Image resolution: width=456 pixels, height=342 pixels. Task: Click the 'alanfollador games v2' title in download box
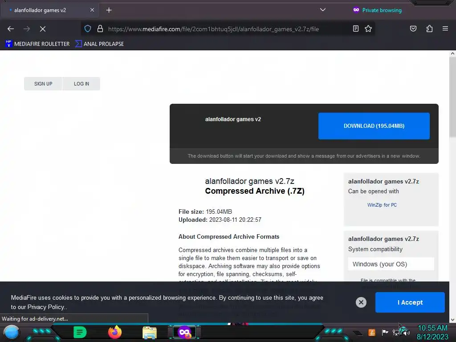click(x=233, y=119)
